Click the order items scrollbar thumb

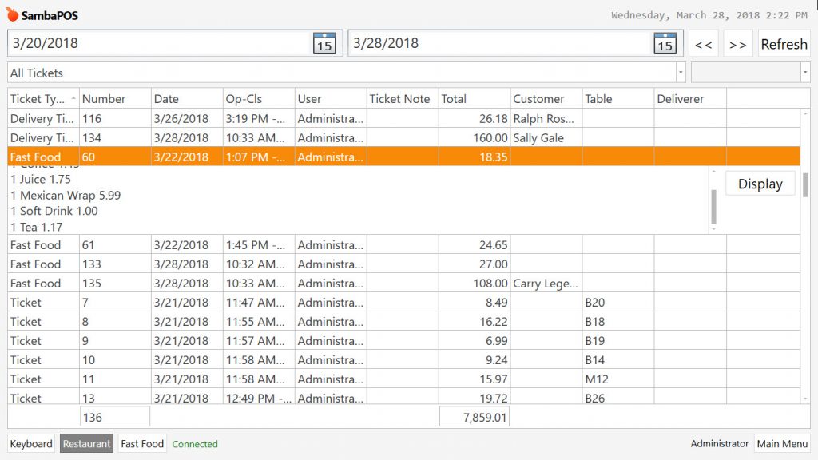pos(713,207)
